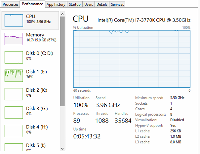Click the Memory usage graph thumbnail
The width and height of the screenshot is (200, 154).
click(x=14, y=38)
